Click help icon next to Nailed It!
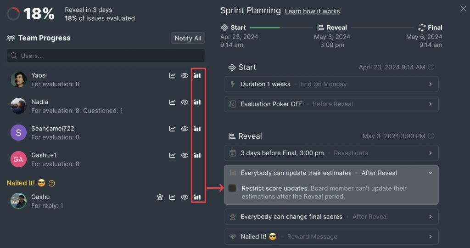The image size is (470, 248). click(52, 183)
